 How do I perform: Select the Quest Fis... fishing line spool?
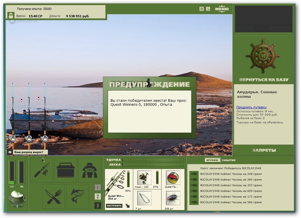coord(173,178)
